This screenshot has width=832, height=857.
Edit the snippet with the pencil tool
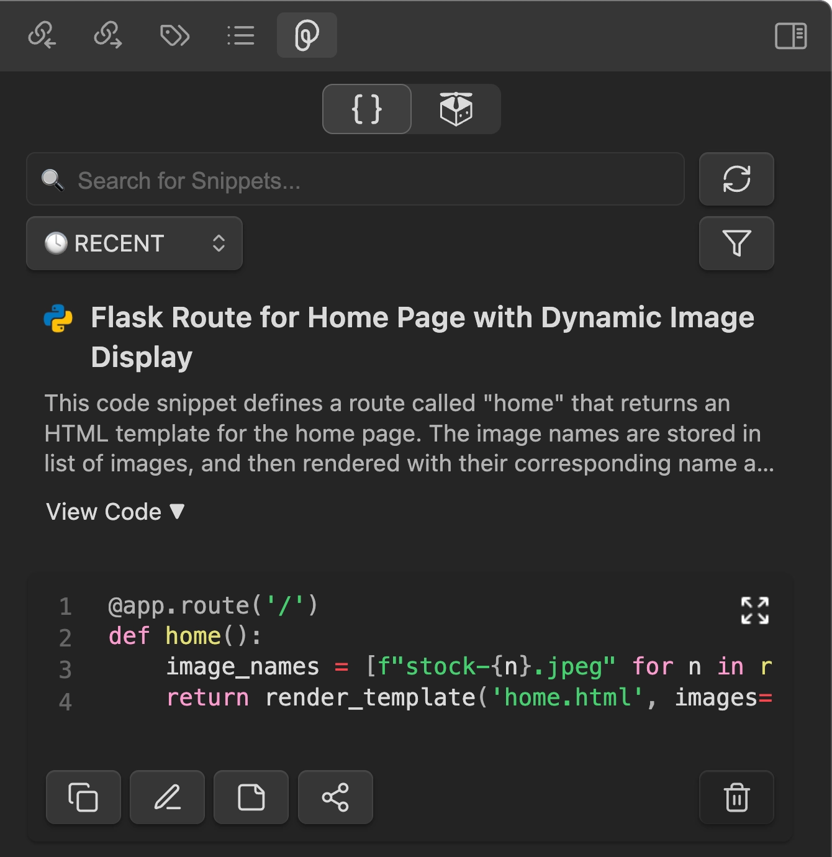(x=167, y=797)
